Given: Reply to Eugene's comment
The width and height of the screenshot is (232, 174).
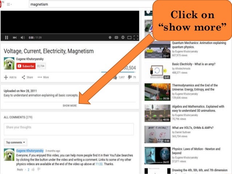Looking at the screenshot, I should [20, 170].
